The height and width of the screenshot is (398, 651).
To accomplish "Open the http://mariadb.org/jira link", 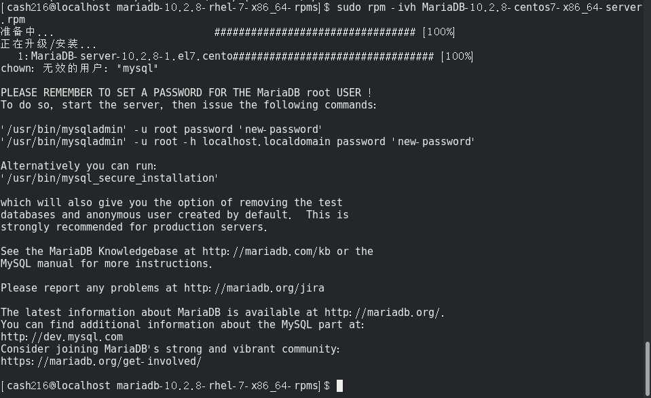I will pos(254,288).
